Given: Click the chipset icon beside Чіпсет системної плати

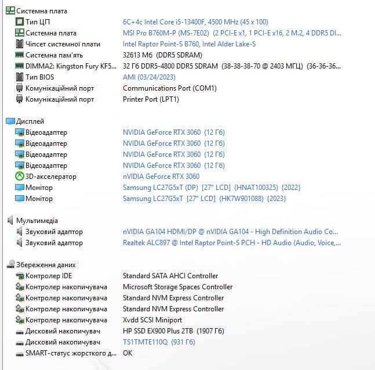Looking at the screenshot, I should point(20,44).
